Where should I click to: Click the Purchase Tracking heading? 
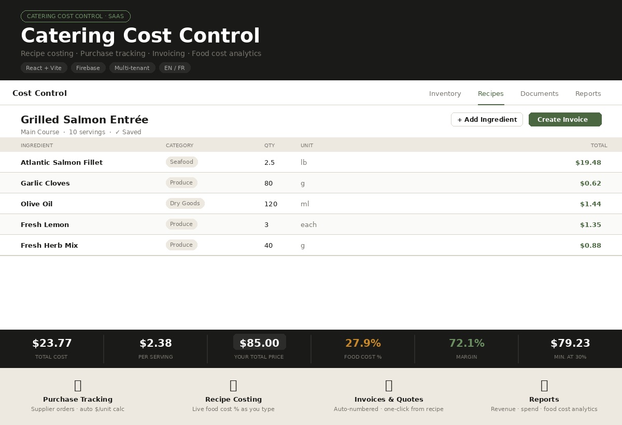[x=78, y=400]
